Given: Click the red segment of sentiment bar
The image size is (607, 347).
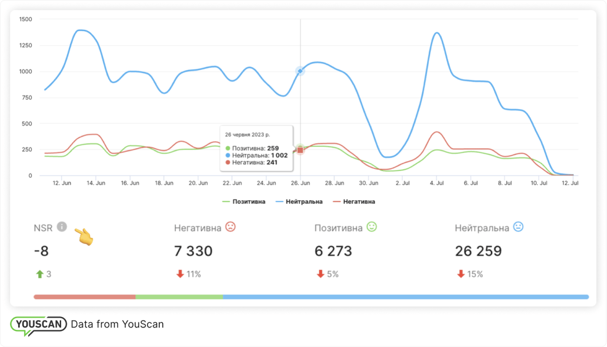Looking at the screenshot, I should click(84, 297).
